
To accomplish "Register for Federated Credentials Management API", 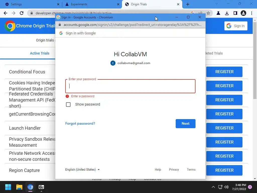I will tap(224, 100).
